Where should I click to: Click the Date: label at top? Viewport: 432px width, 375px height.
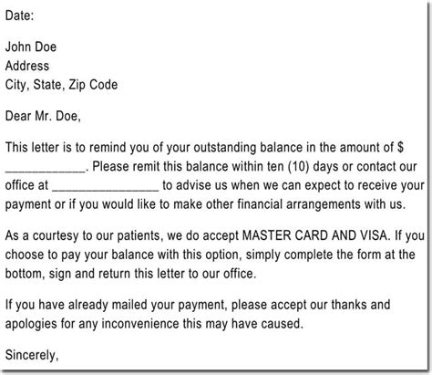[19, 16]
